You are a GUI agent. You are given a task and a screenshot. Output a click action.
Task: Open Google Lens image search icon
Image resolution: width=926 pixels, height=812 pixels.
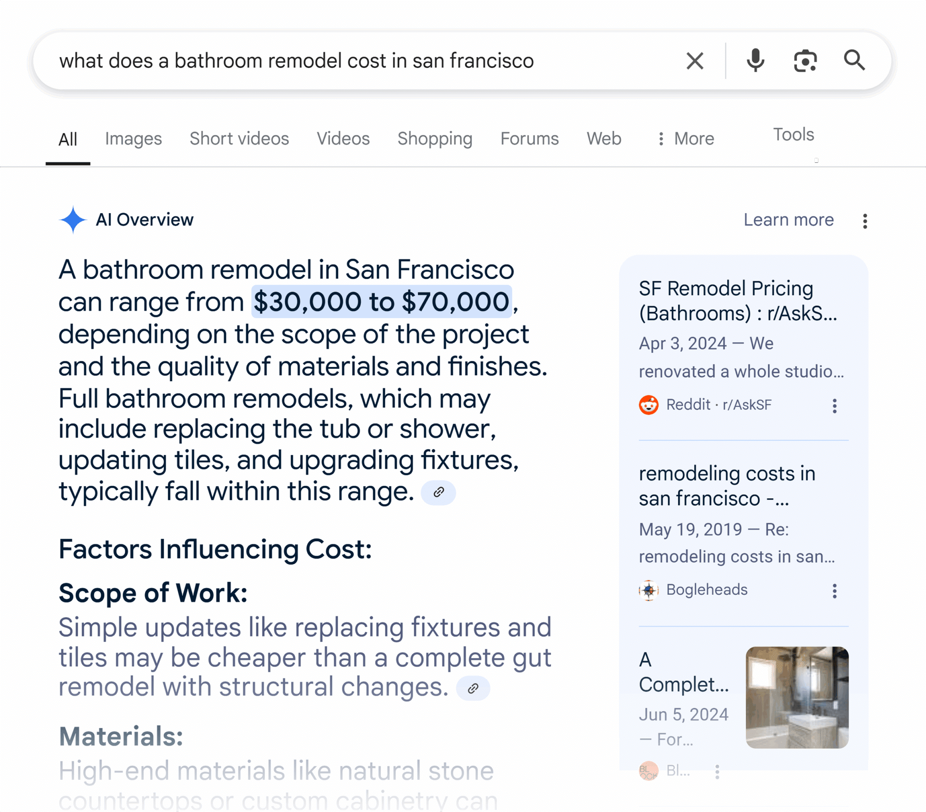[805, 61]
